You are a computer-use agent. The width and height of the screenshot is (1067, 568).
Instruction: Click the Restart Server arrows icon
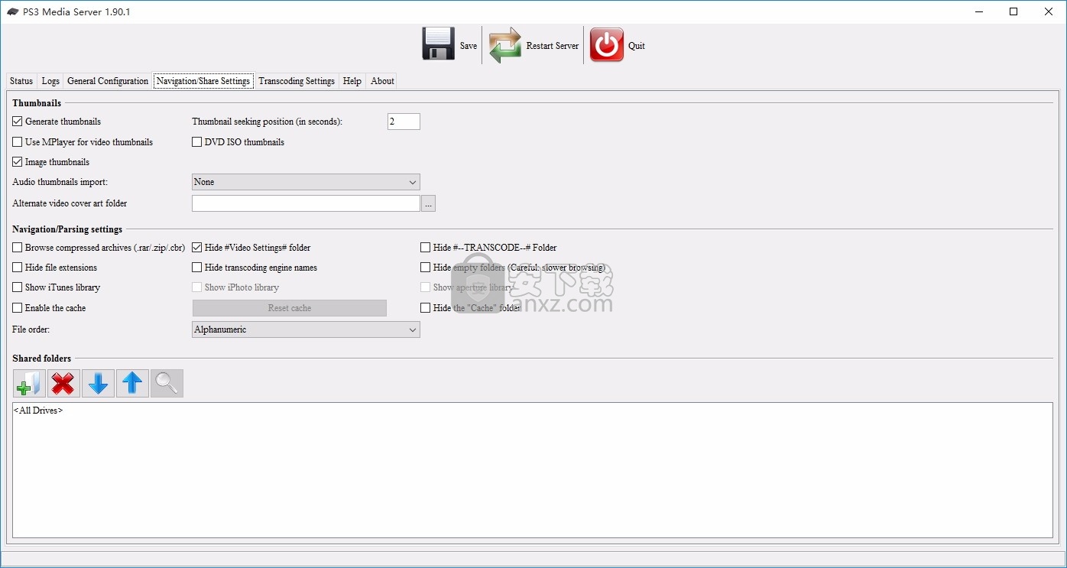click(x=505, y=45)
